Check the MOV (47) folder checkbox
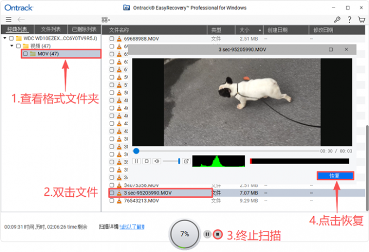 (26, 54)
